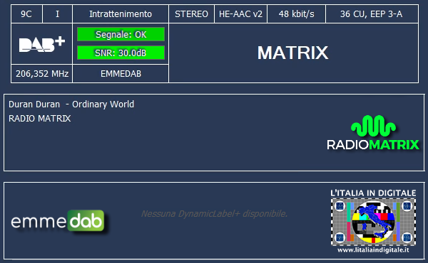Viewport: 428px width, 263px height.
Task: Click the STEREO audio mode cell
Action: (x=191, y=14)
